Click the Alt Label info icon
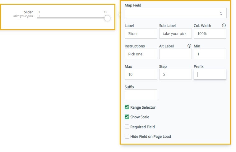The width and height of the screenshot is (236, 152). point(189,46)
